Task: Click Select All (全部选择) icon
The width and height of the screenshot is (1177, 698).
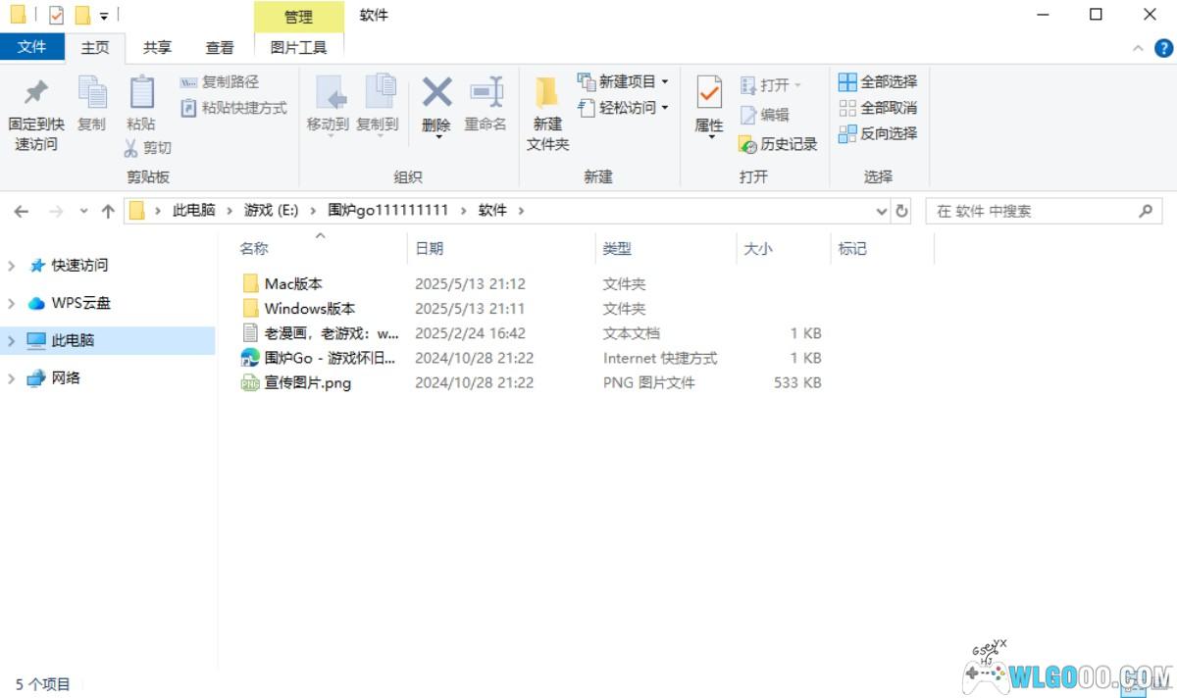Action: coord(847,82)
